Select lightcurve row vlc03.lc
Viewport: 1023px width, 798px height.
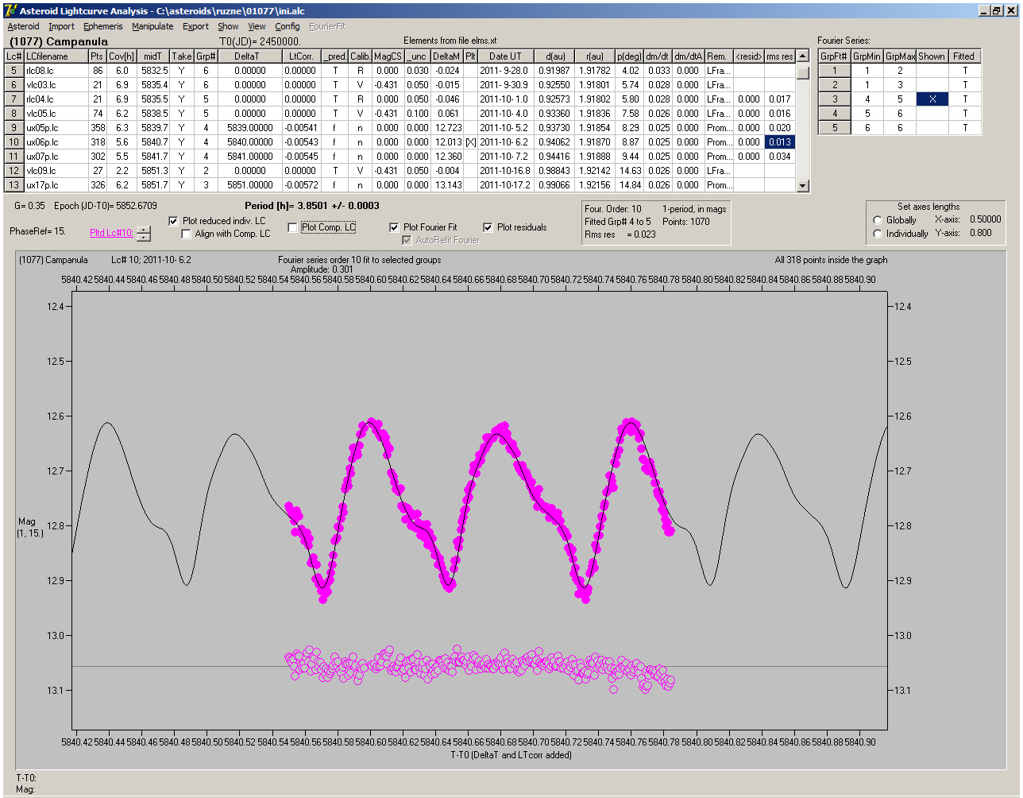(x=400, y=85)
